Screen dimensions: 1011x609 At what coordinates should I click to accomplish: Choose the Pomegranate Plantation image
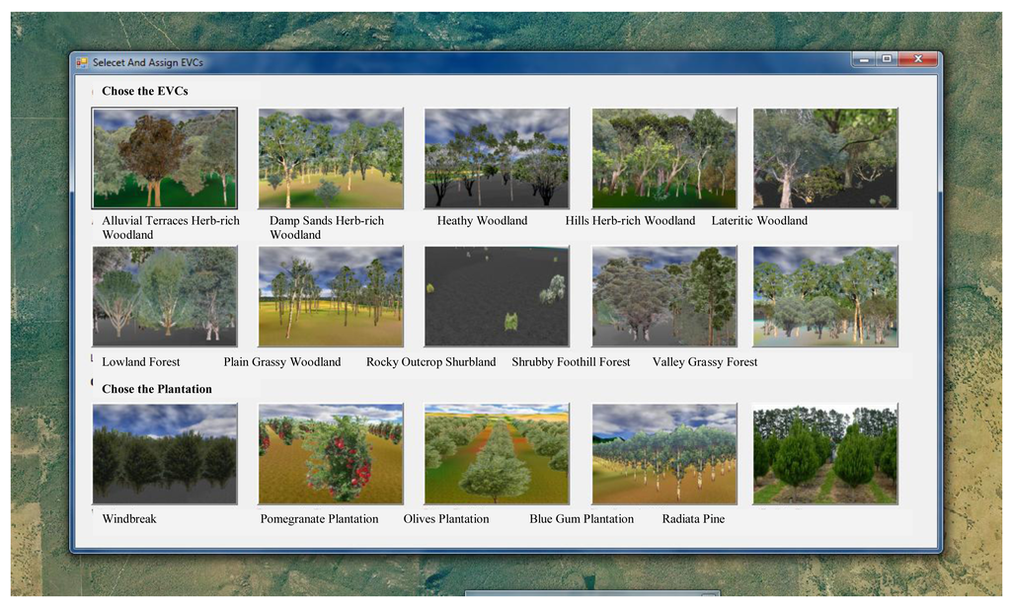click(x=331, y=454)
